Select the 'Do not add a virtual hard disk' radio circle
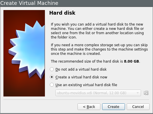This screenshot has width=153, height=114. click(x=52, y=69)
